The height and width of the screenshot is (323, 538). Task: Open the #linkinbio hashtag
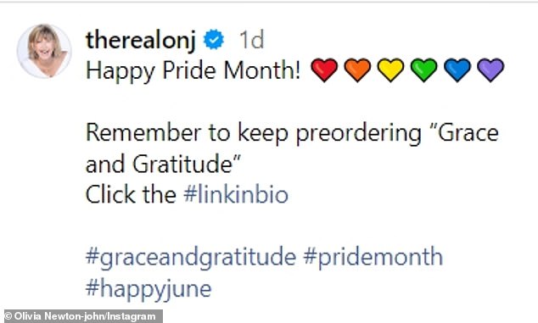(236, 195)
